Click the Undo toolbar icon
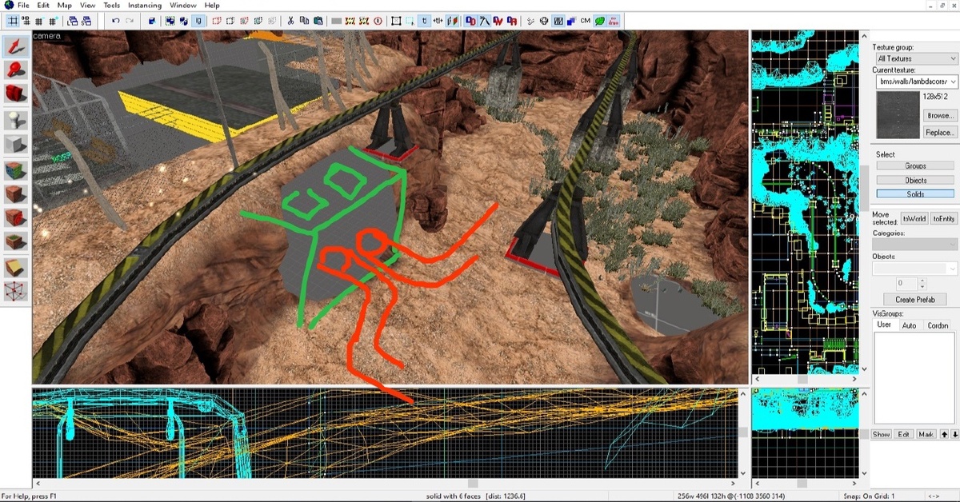 click(115, 21)
